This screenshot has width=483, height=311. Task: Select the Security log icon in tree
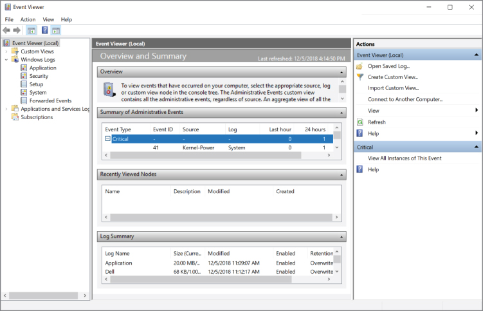pos(24,76)
